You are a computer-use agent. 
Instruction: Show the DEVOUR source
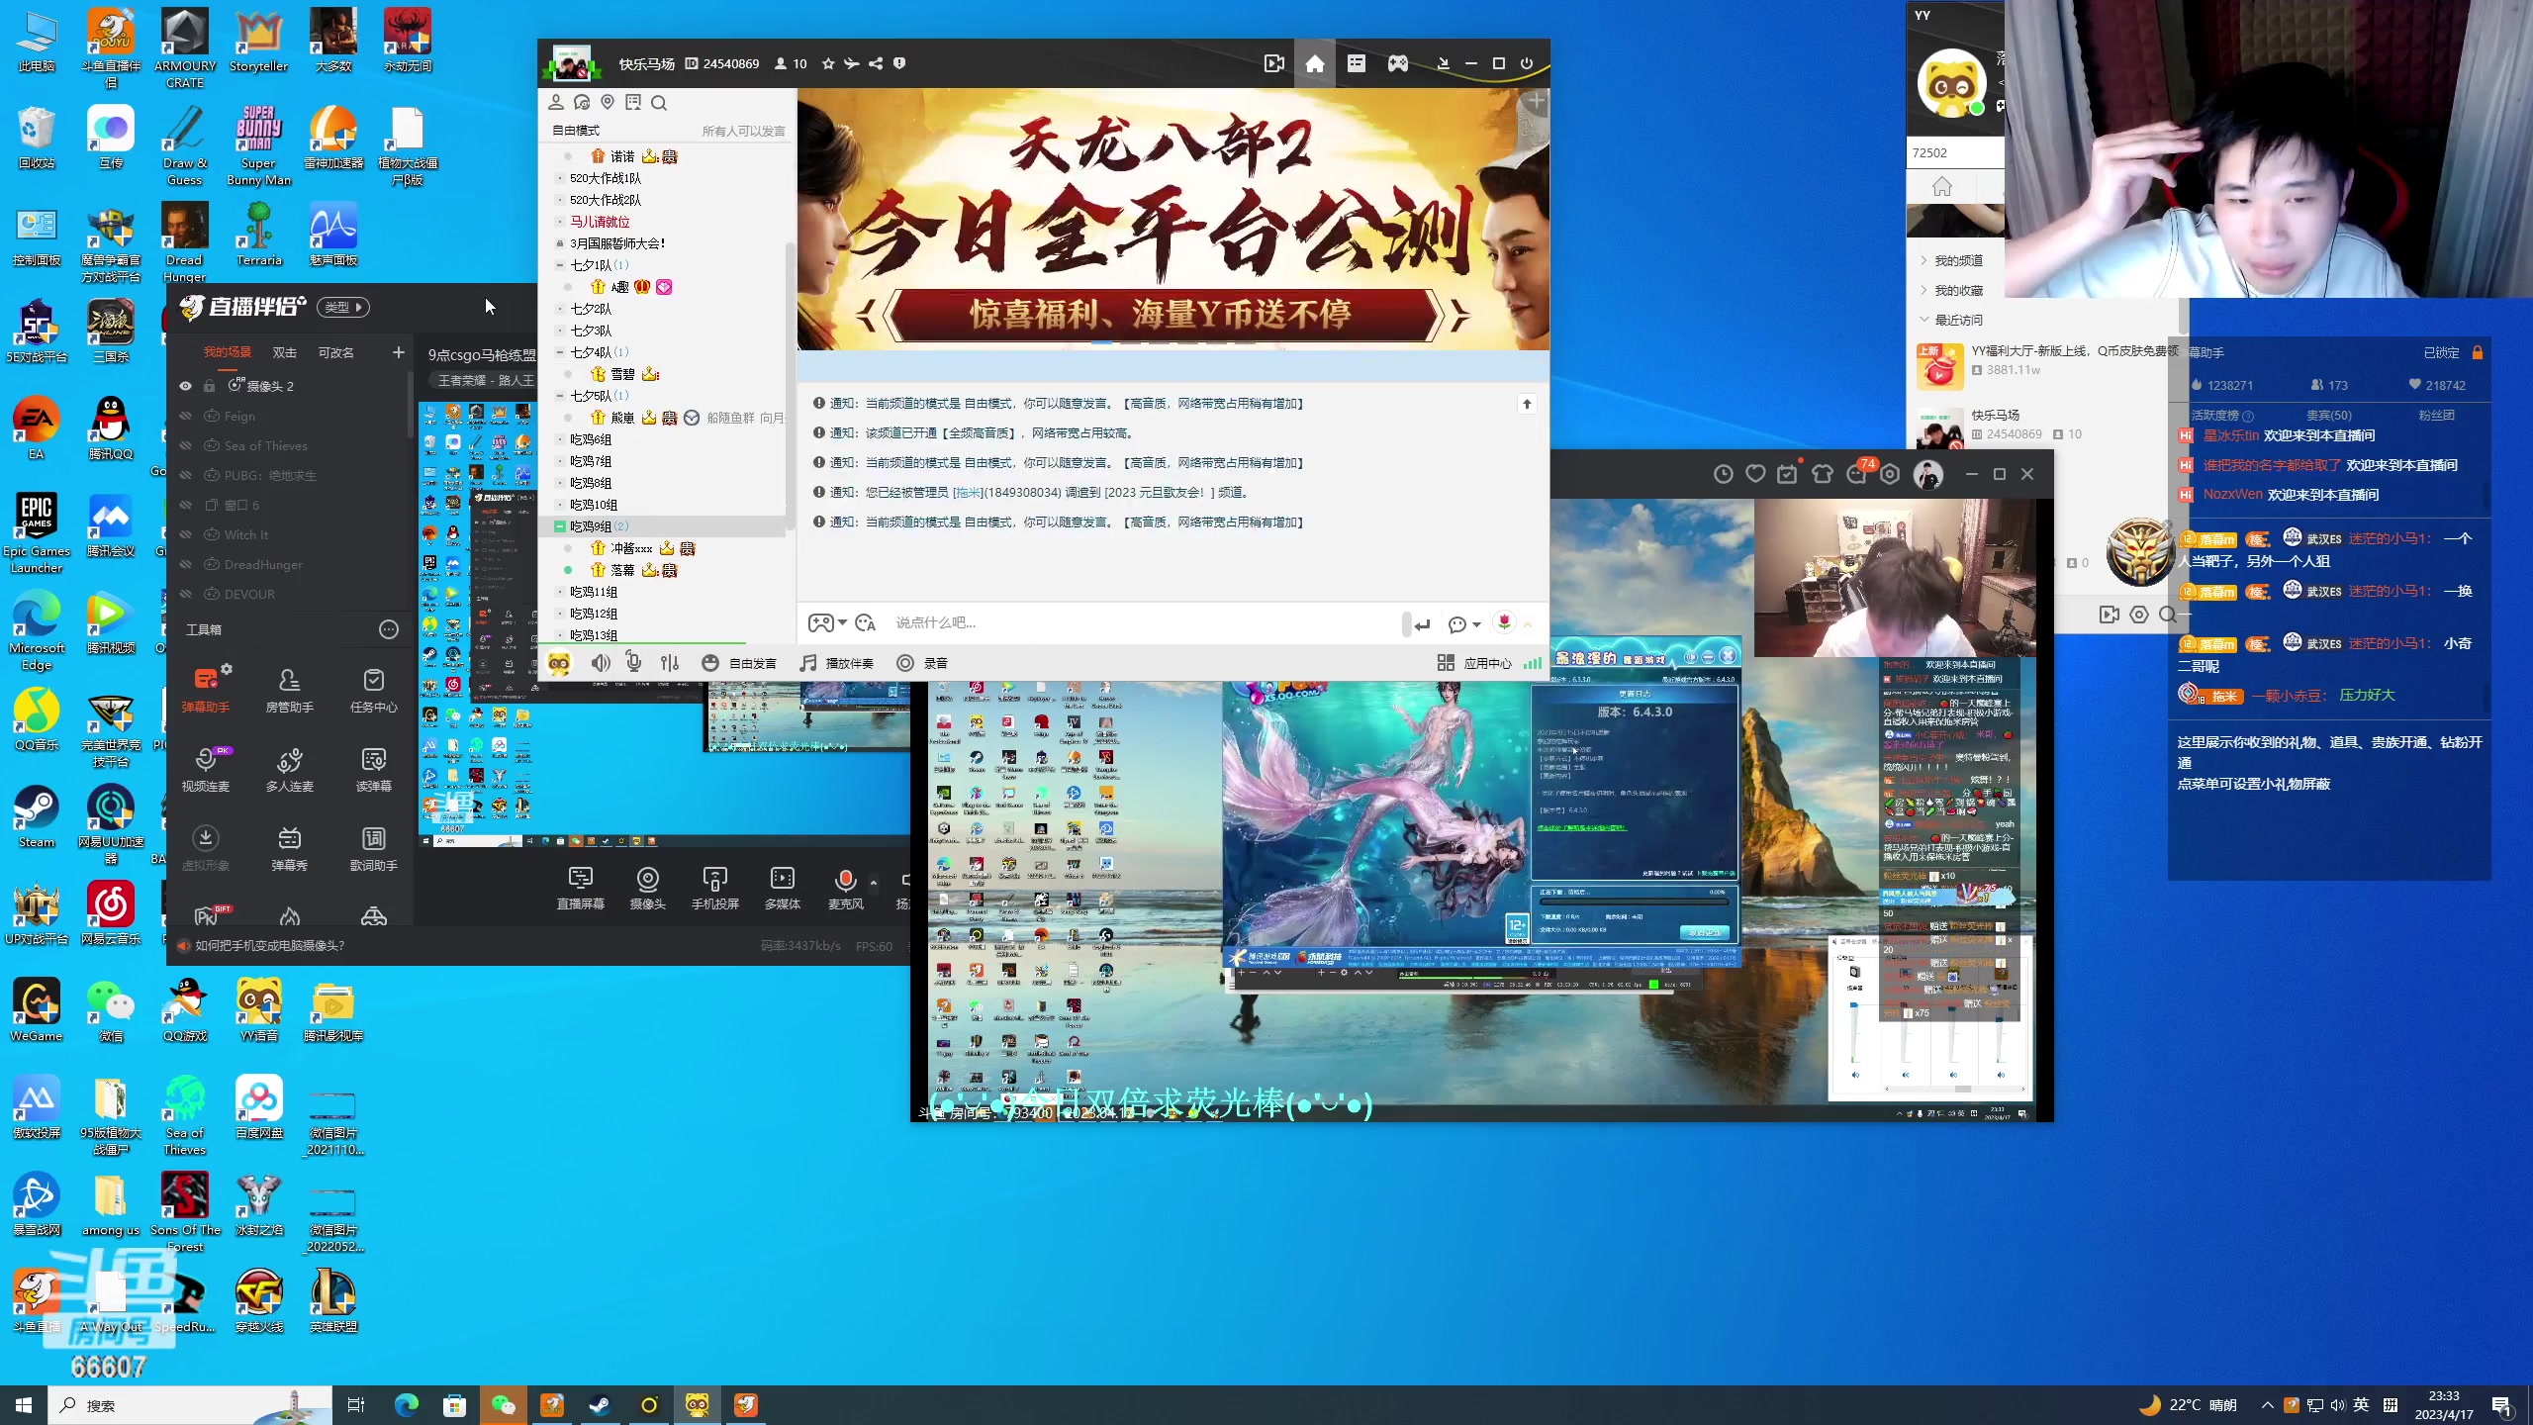click(185, 595)
